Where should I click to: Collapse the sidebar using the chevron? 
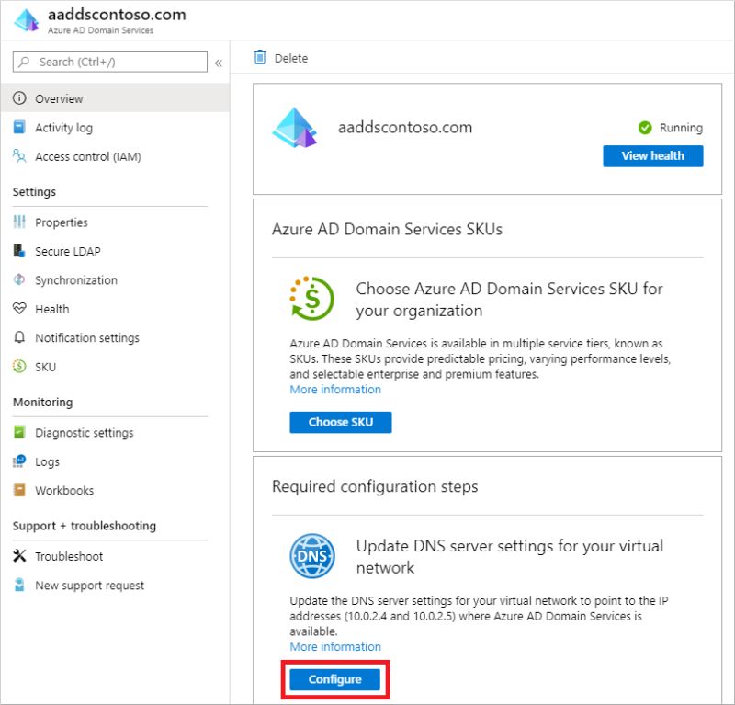point(218,63)
